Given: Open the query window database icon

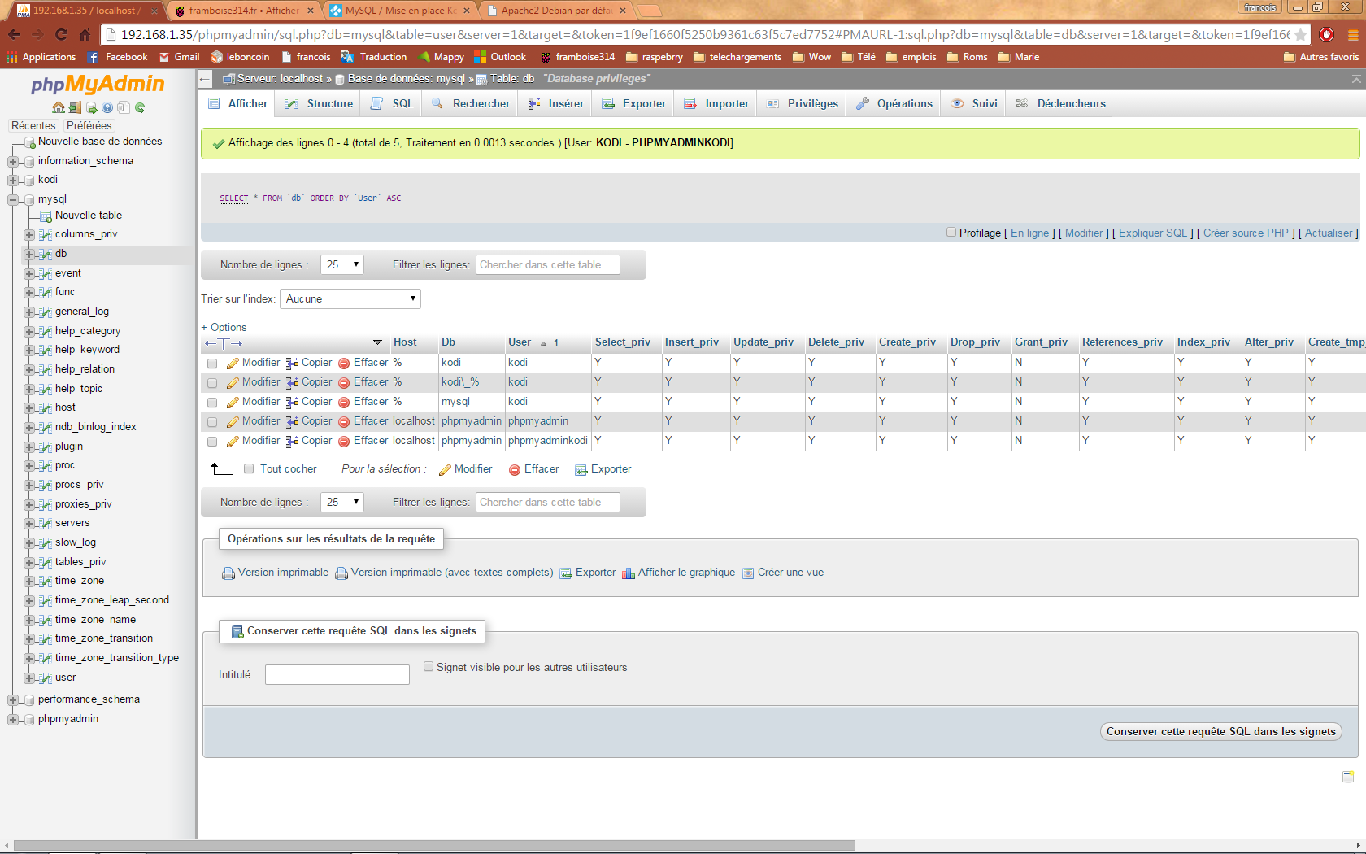Looking at the screenshot, I should pos(91,107).
